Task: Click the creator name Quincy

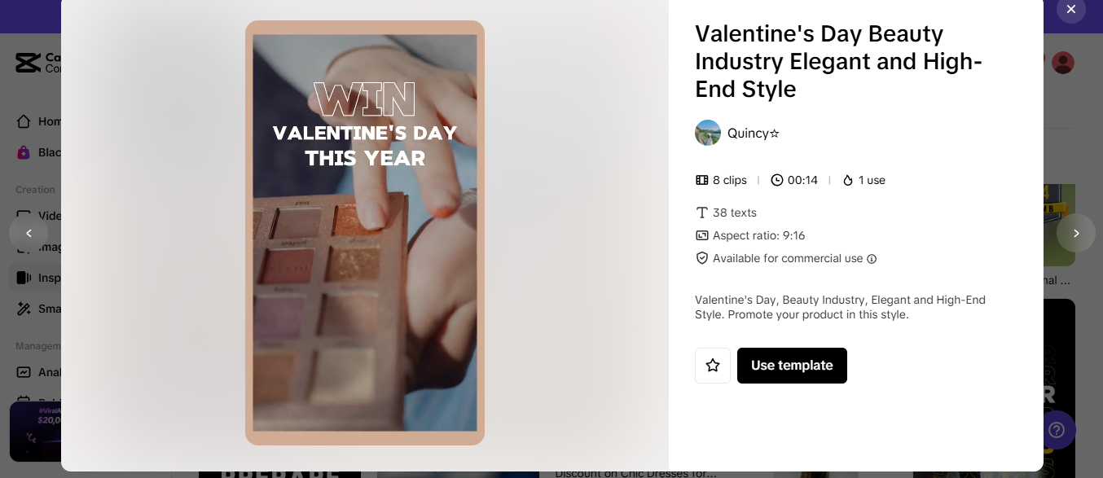Action: tap(753, 134)
